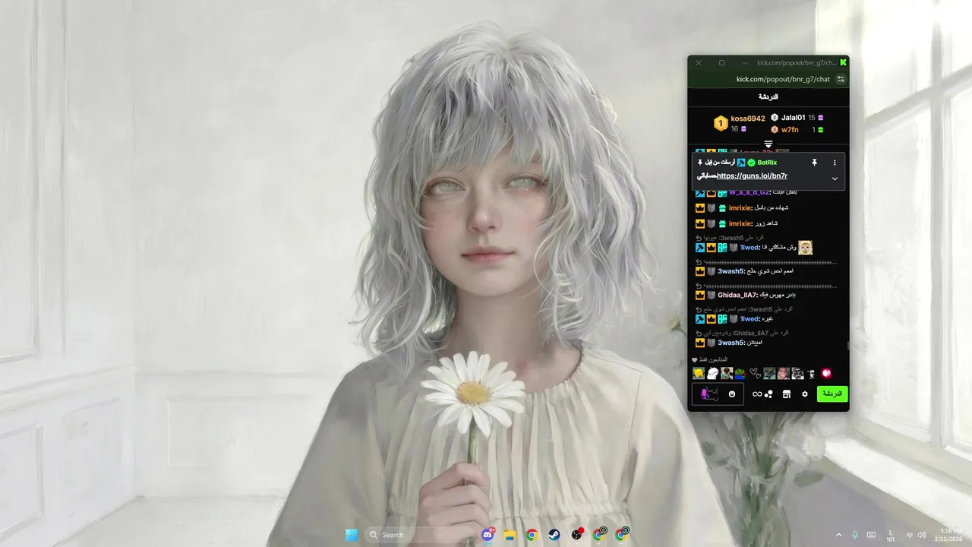This screenshot has width=972, height=547.
Task: Open kosa6942 in the leaderboard
Action: [748, 119]
